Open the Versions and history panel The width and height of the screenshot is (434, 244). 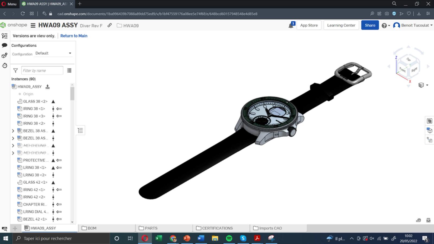click(5, 36)
